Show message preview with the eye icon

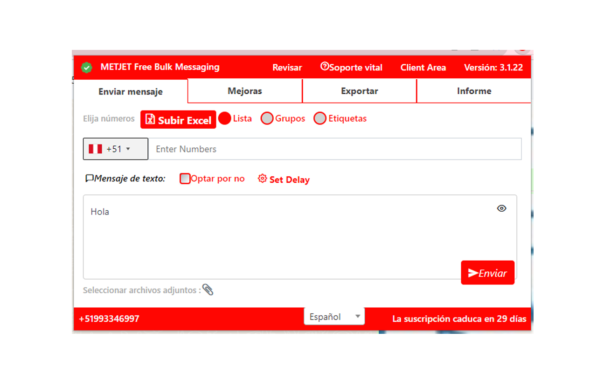pyautogui.click(x=501, y=208)
